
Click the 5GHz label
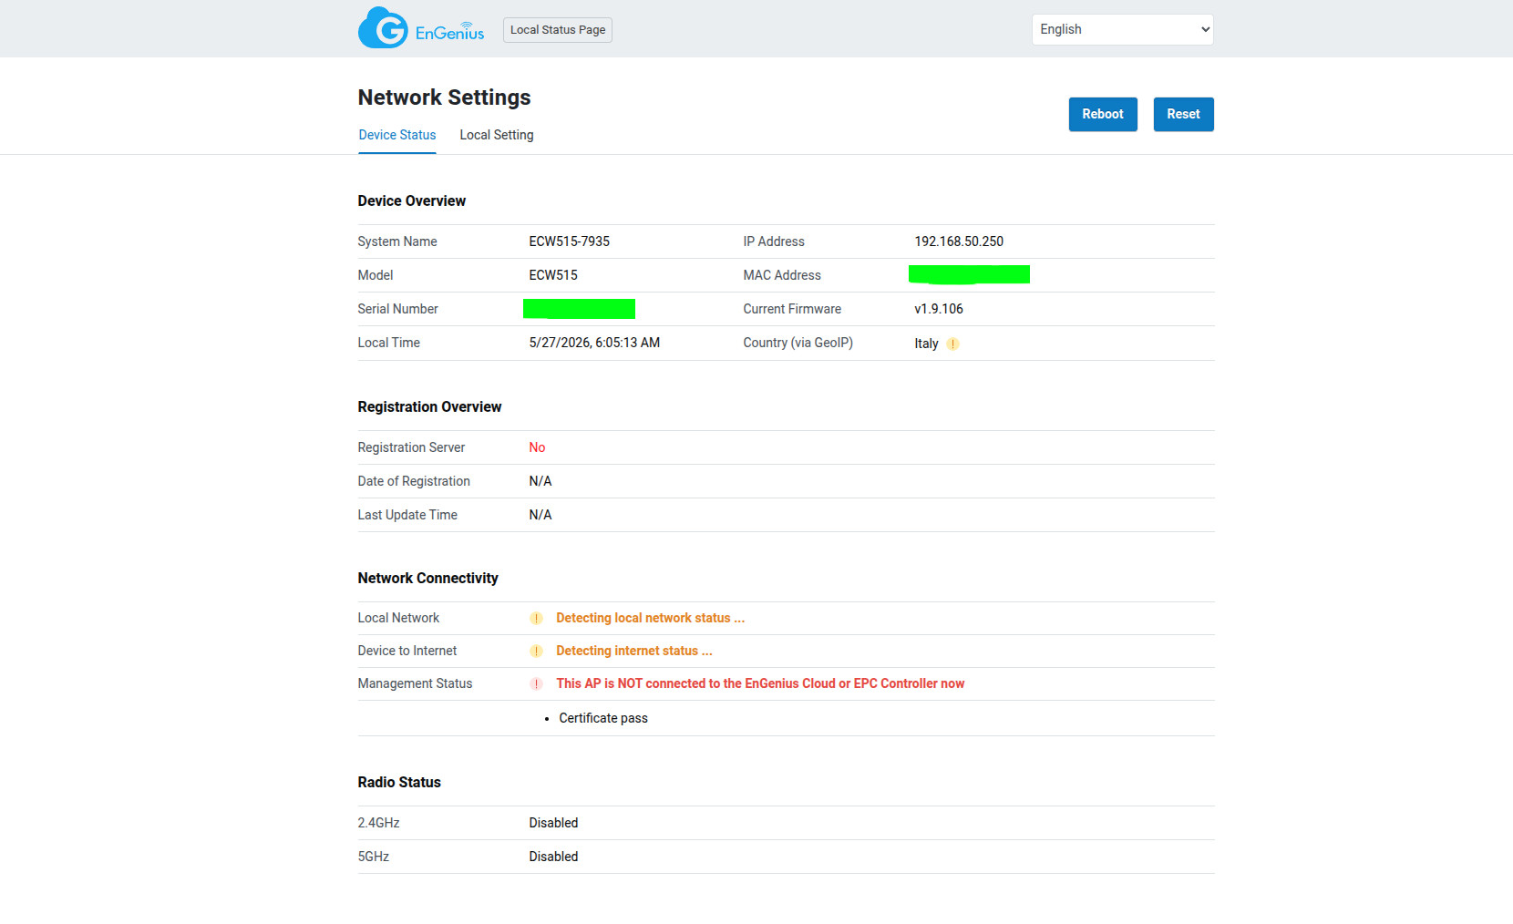click(x=373, y=857)
